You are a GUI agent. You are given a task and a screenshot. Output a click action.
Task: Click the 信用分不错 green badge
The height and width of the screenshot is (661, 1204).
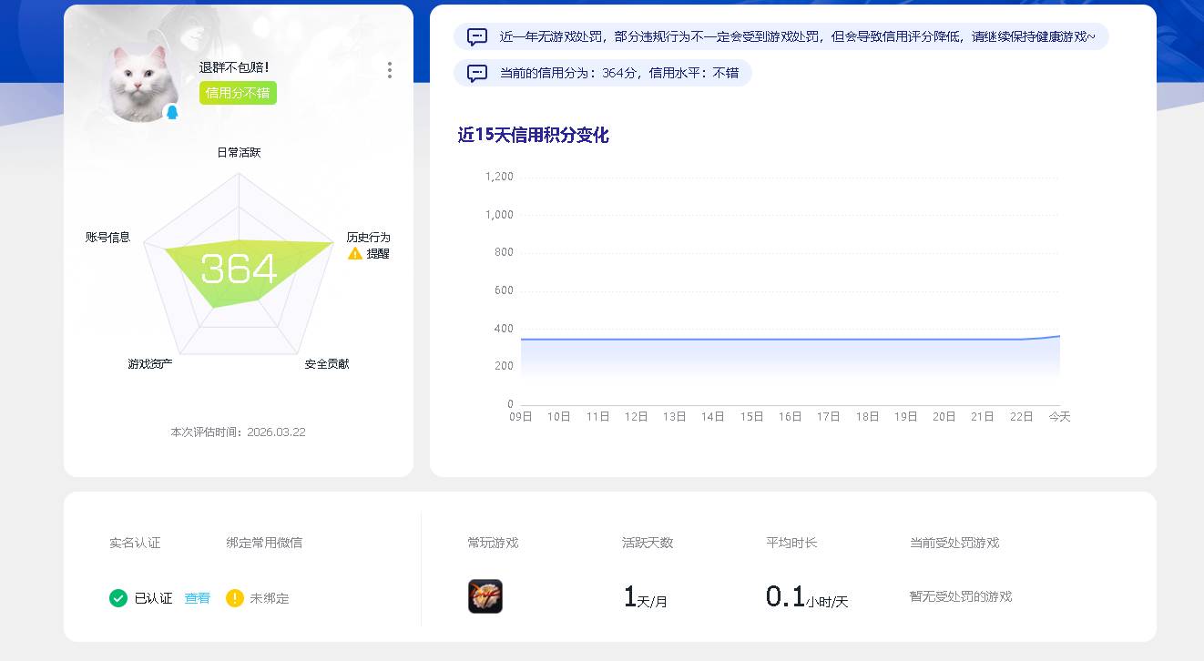238,93
